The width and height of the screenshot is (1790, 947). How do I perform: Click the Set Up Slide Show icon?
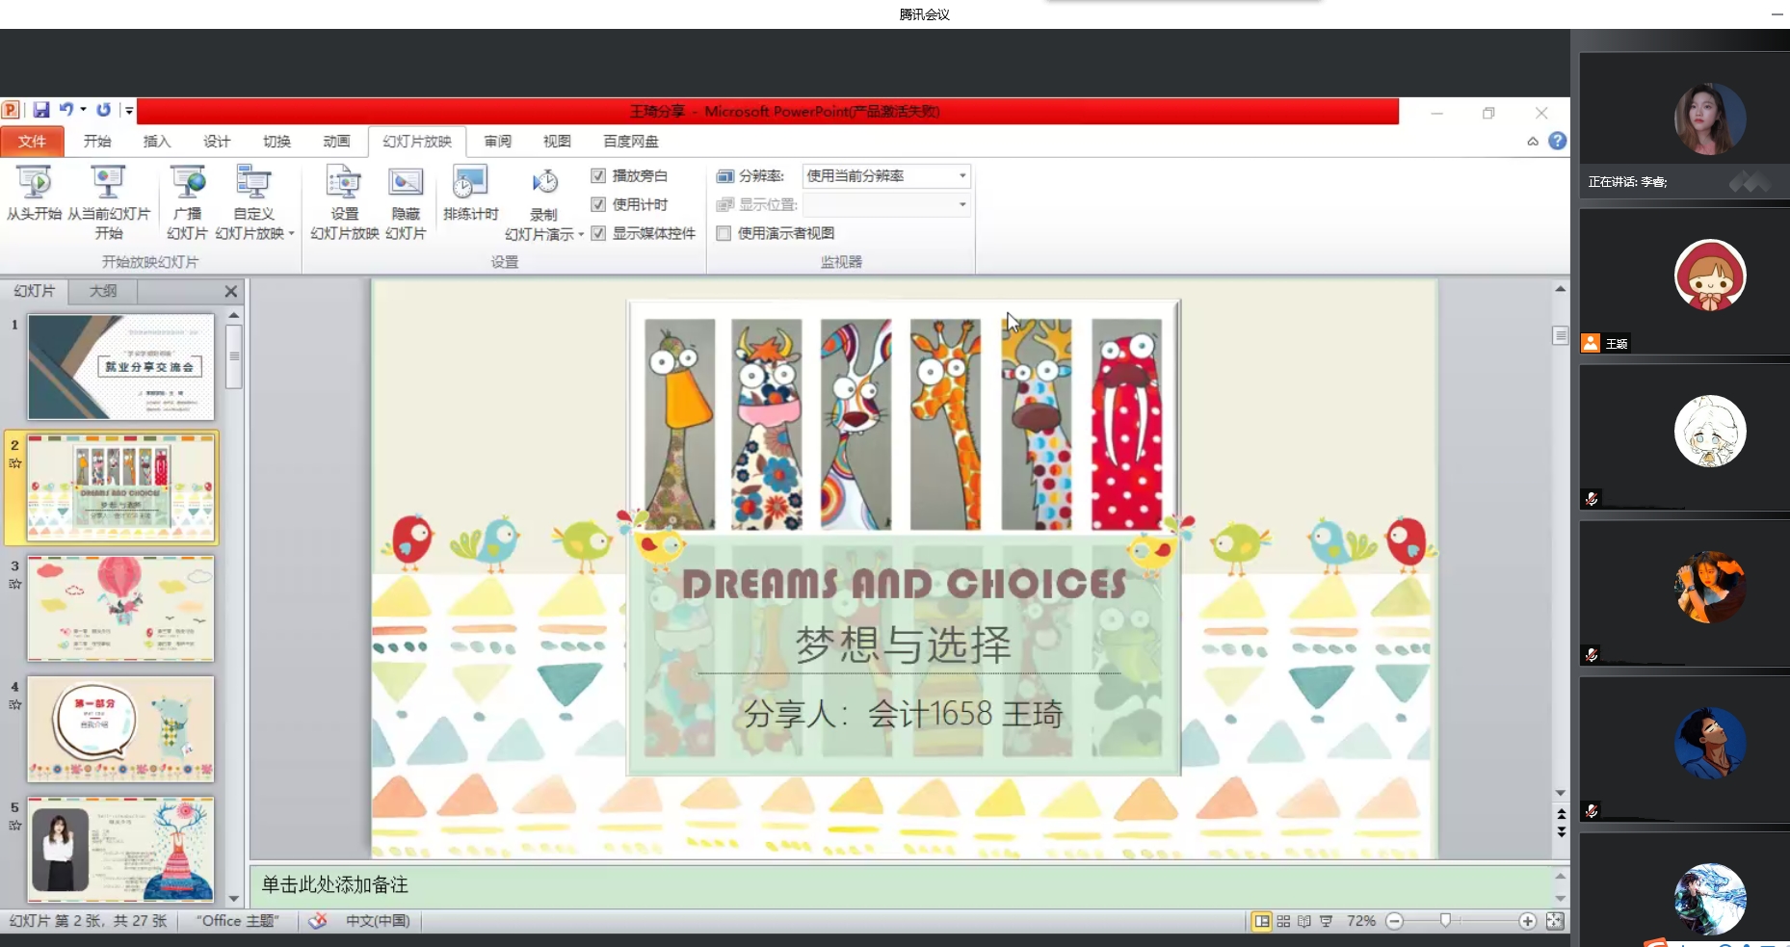(x=344, y=184)
